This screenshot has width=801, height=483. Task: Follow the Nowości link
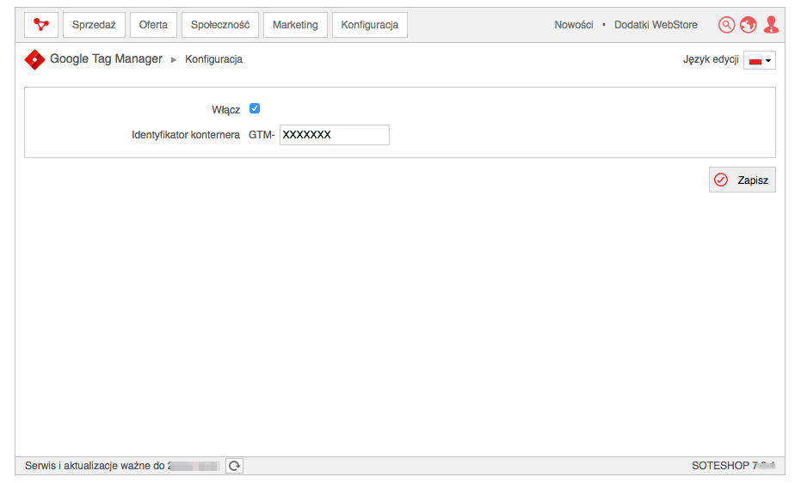click(x=574, y=24)
